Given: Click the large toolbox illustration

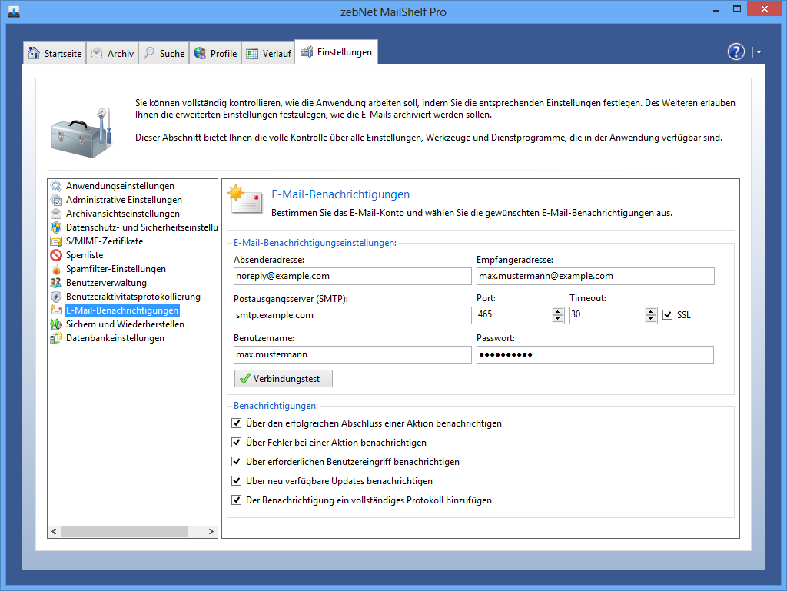Looking at the screenshot, I should point(81,133).
